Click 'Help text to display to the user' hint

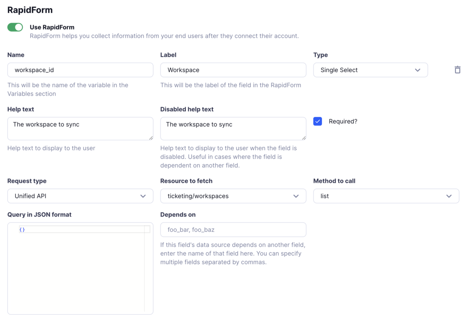51,148
